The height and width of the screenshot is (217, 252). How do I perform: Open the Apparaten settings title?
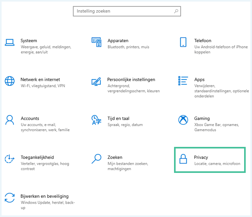coord(118,41)
